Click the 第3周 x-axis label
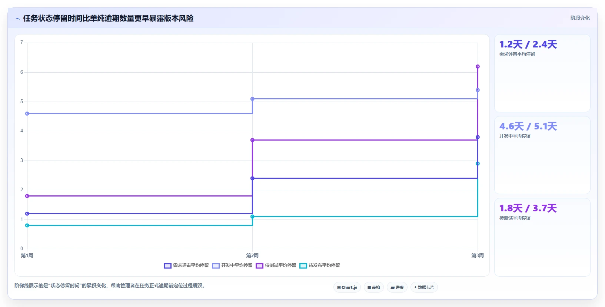This screenshot has height=307, width=605. pyautogui.click(x=478, y=255)
